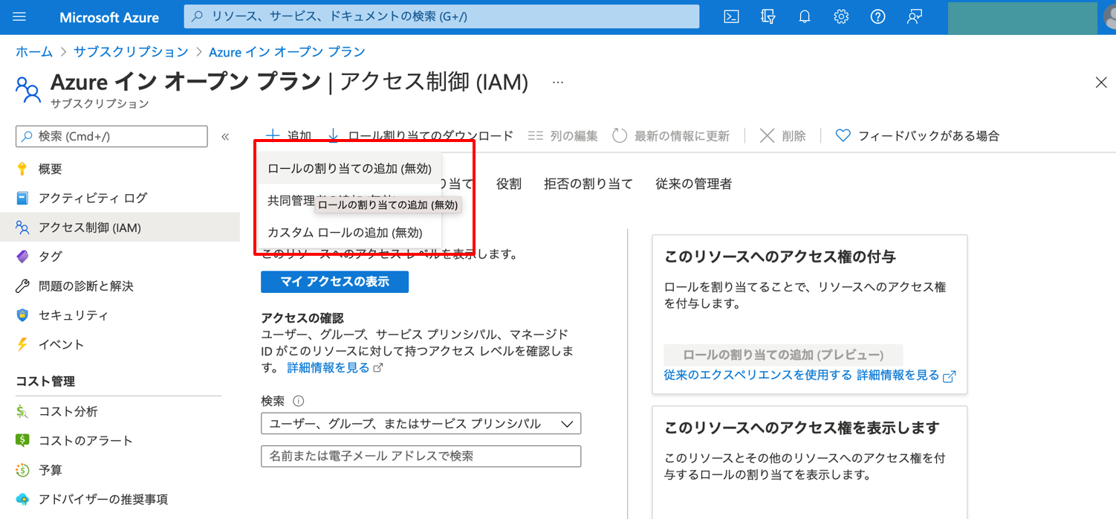Click the wrench icon beside 問題の診断と解決

coord(22,286)
